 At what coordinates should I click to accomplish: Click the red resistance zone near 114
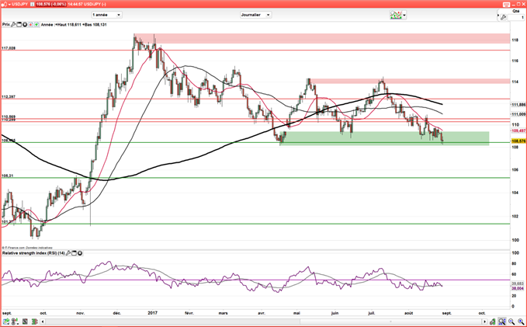click(x=409, y=81)
